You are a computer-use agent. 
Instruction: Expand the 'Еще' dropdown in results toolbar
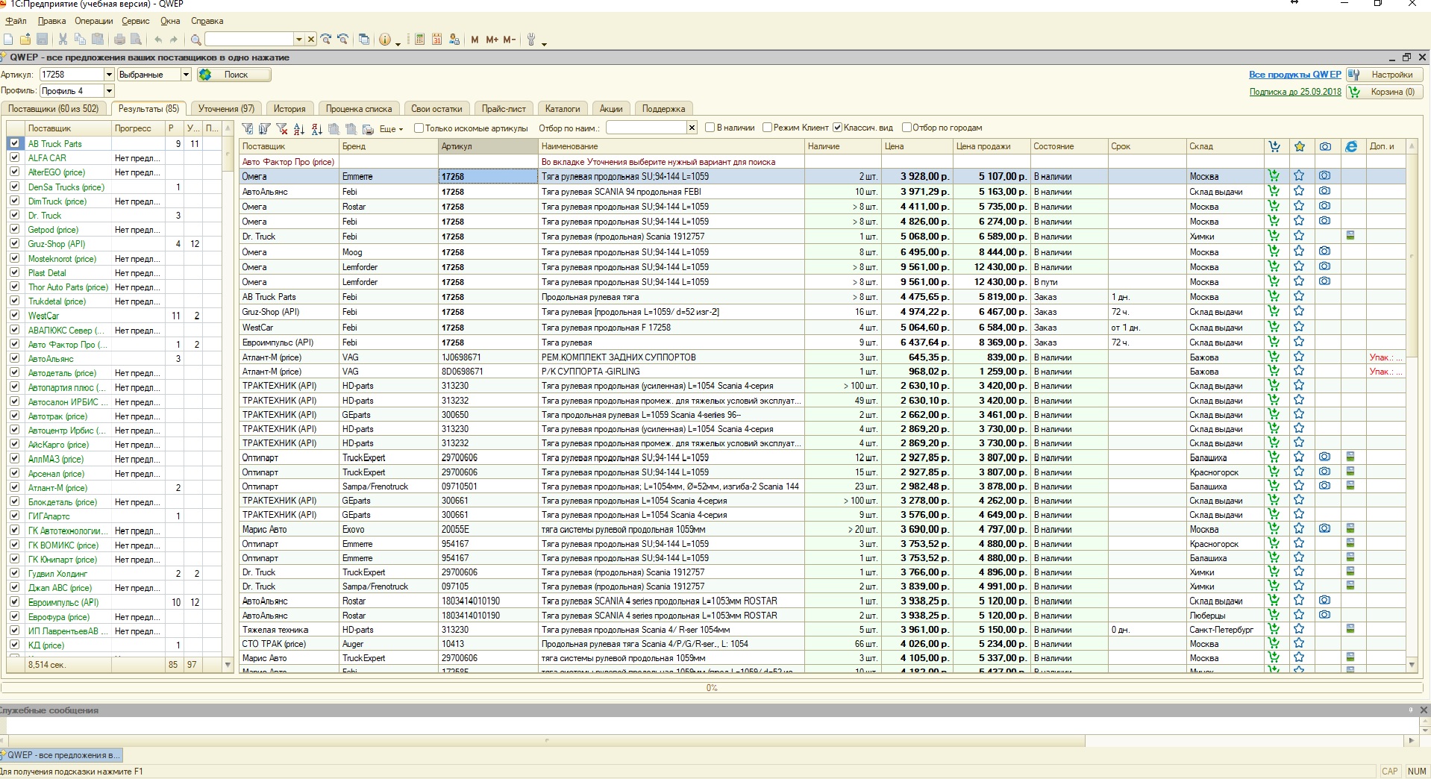click(x=391, y=129)
